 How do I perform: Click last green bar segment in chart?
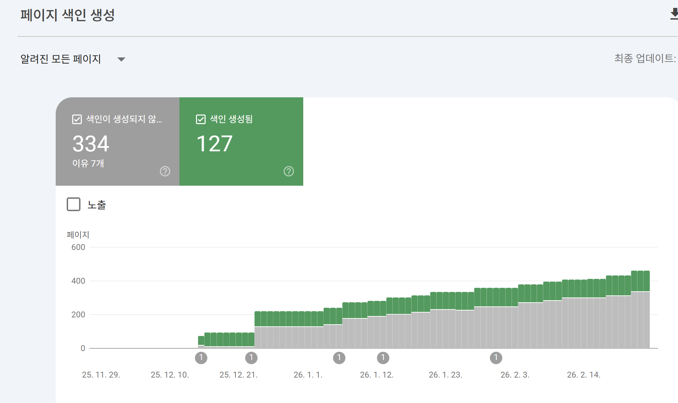click(x=646, y=281)
